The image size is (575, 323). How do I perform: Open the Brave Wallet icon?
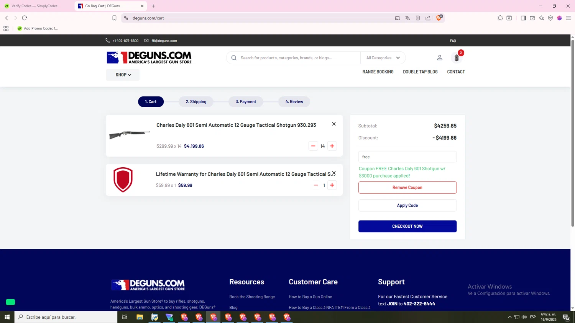[532, 18]
